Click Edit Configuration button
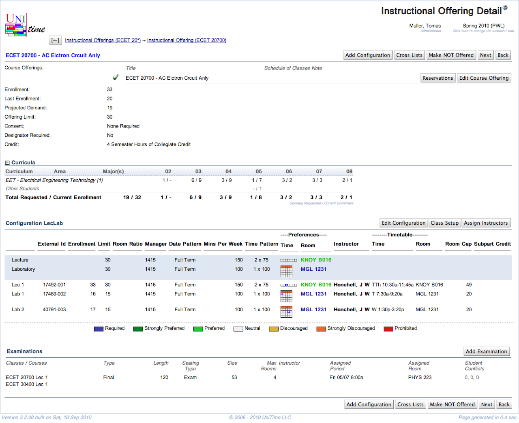Image resolution: width=519 pixels, height=423 pixels. (403, 223)
